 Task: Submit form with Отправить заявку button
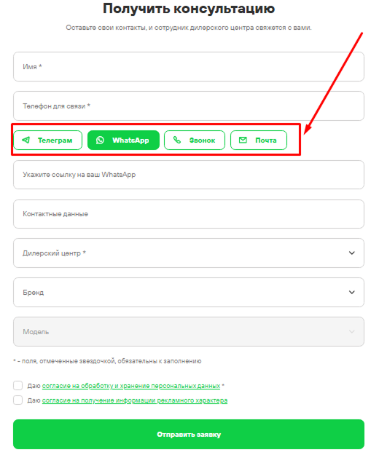pos(189,434)
